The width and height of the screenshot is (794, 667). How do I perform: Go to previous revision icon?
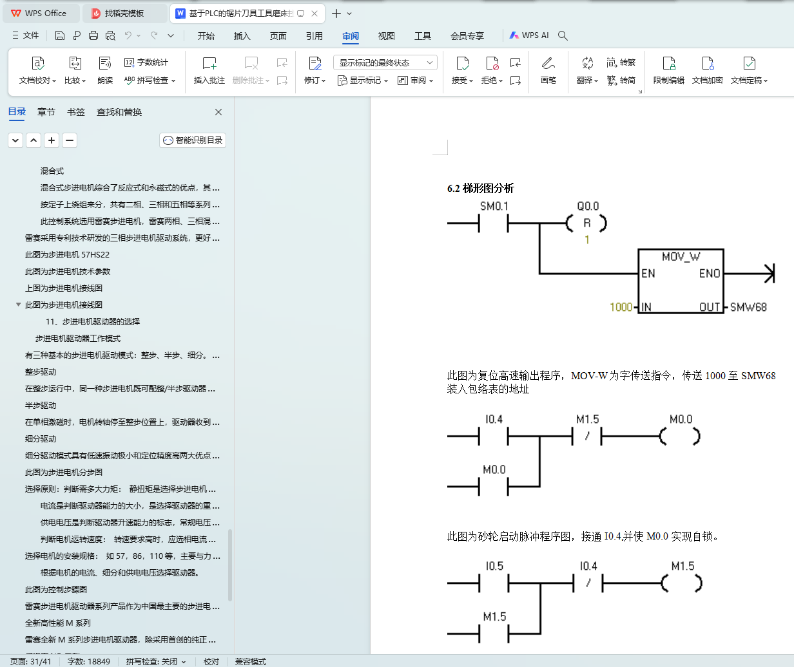click(516, 62)
